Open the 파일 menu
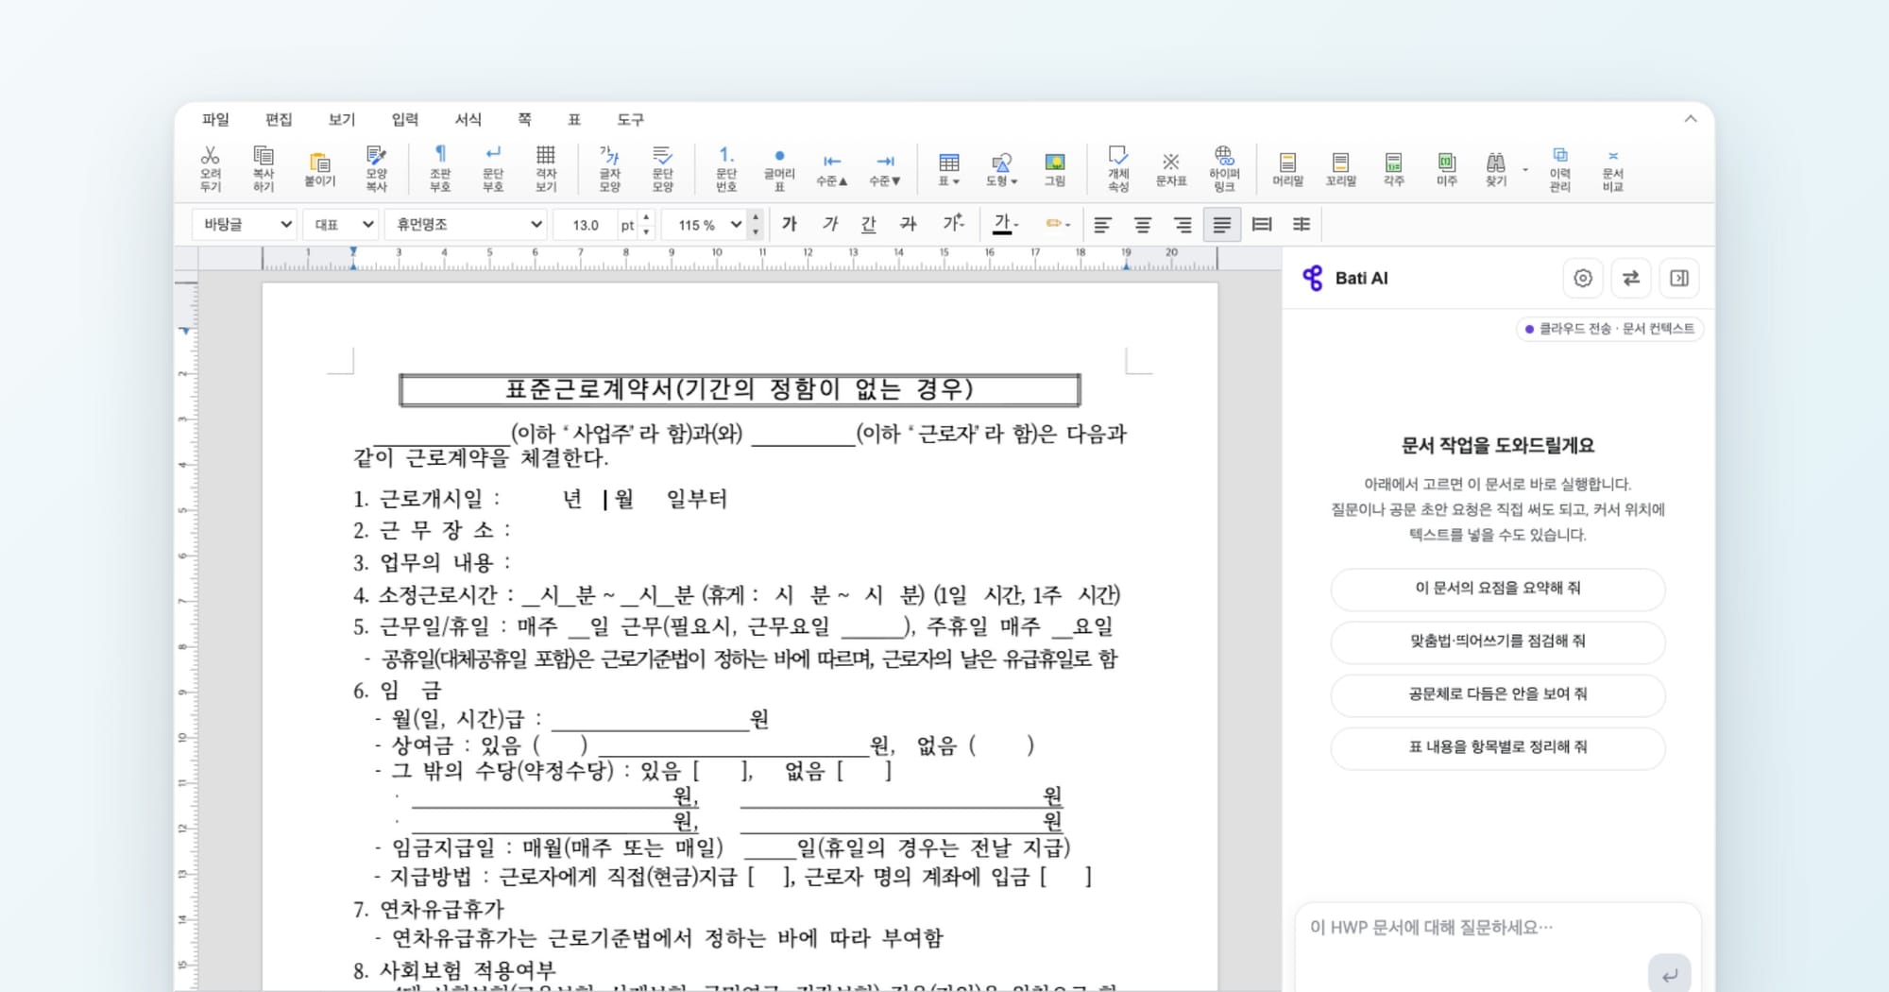The width and height of the screenshot is (1889, 992). [x=215, y=119]
